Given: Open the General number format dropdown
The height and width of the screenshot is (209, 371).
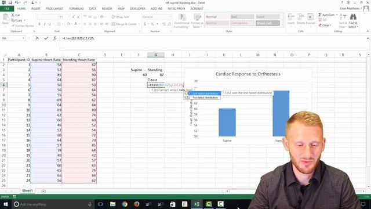Looking at the screenshot, I should (x=170, y=17).
